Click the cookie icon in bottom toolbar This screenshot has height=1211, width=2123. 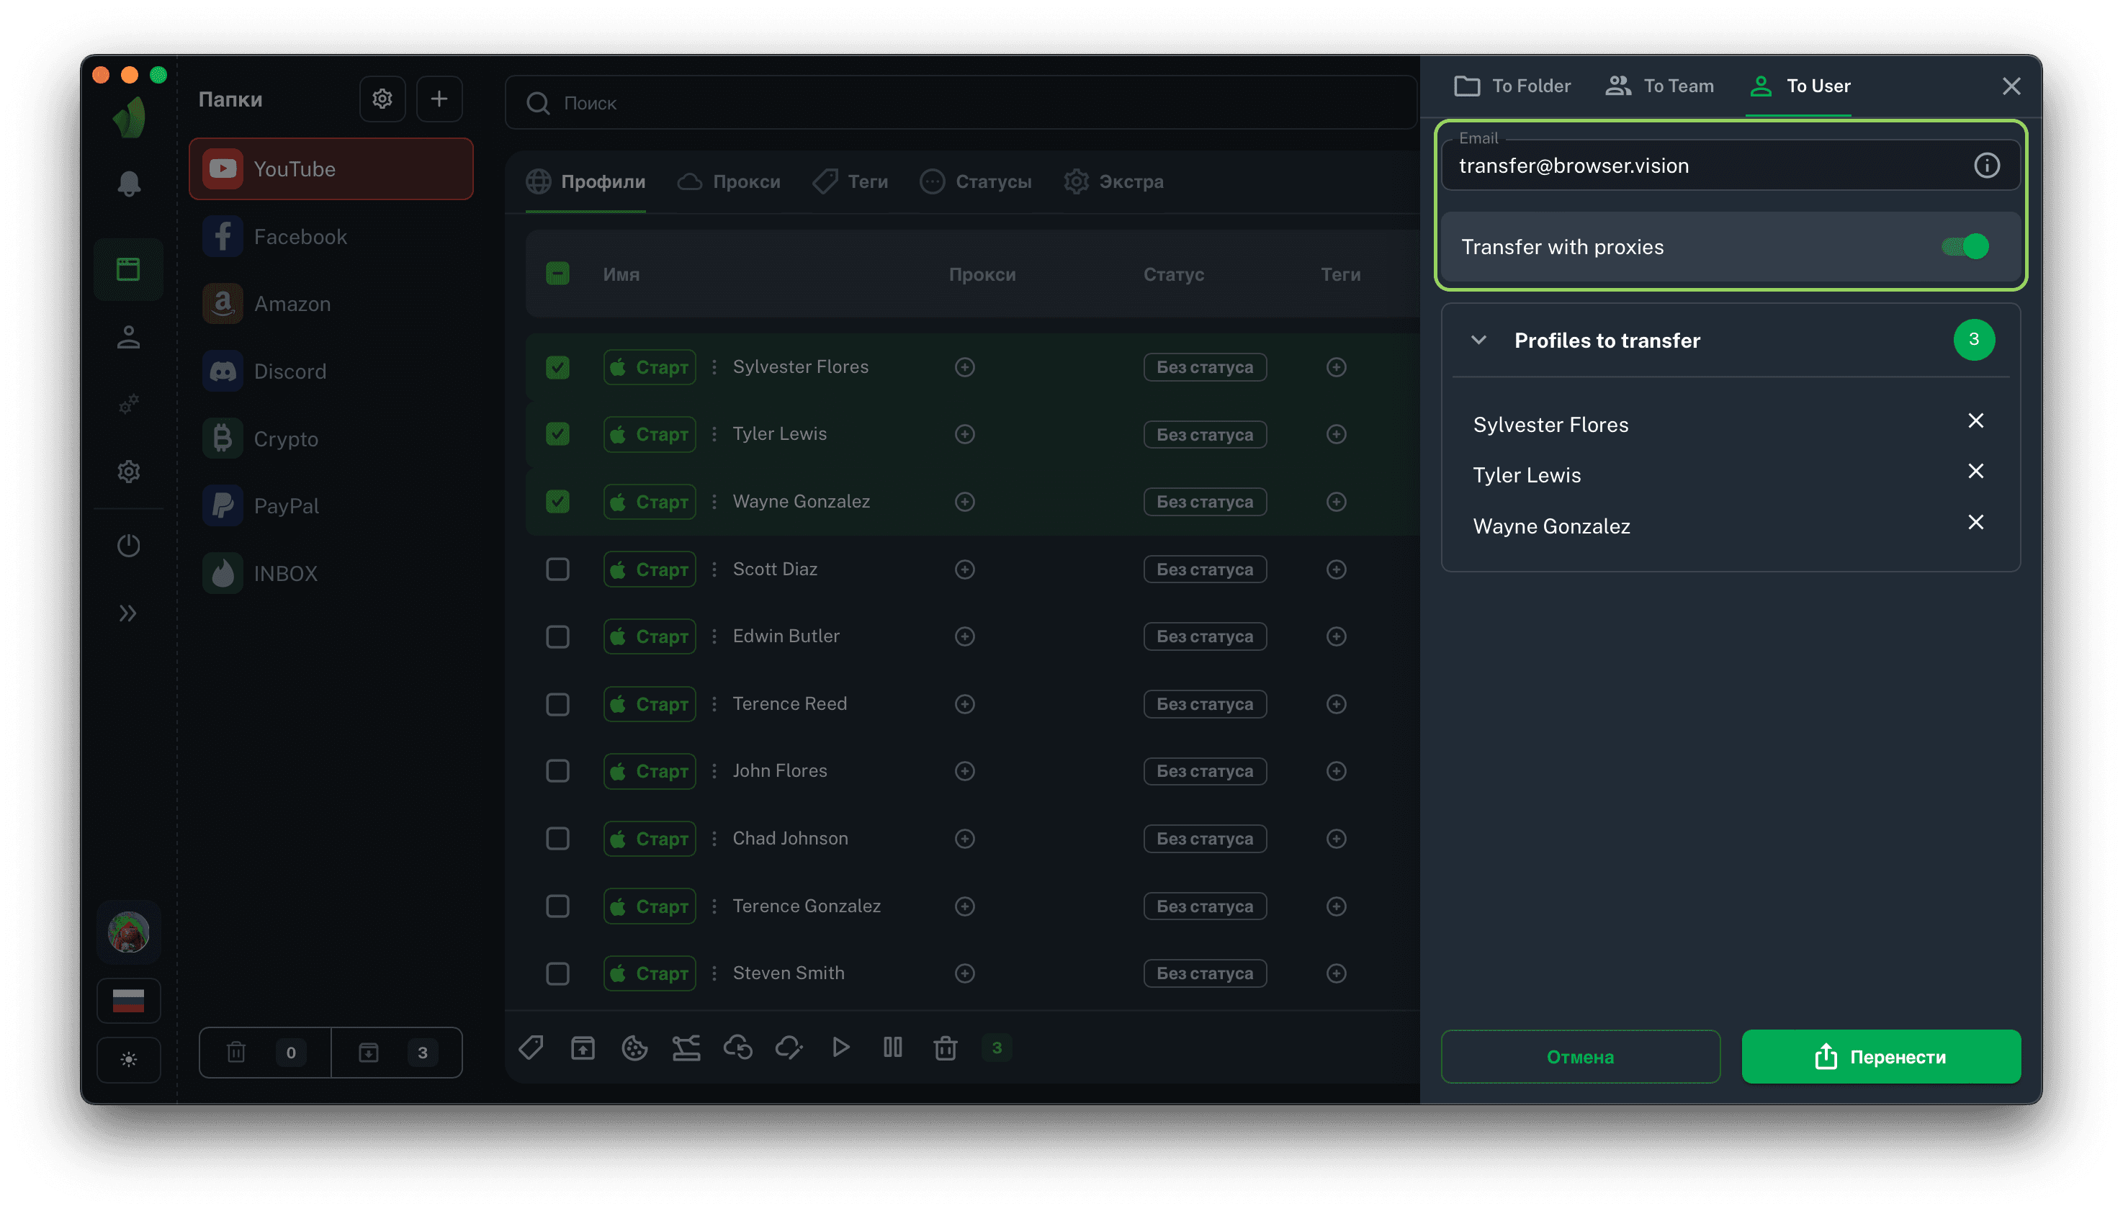[634, 1048]
